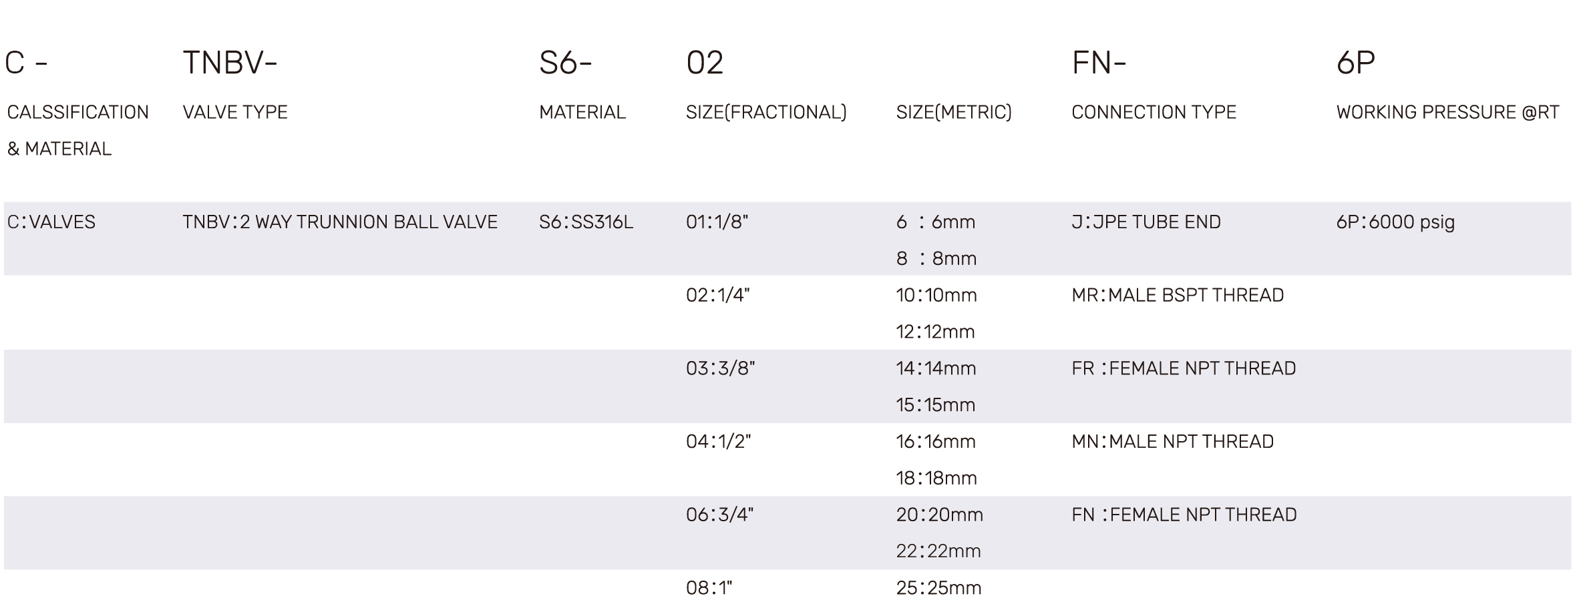Click MR:MALE BSPT THREAD connection
This screenshot has height=616, width=1577.
(1178, 295)
